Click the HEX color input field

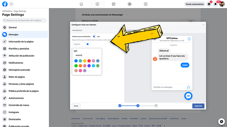click(x=81, y=55)
